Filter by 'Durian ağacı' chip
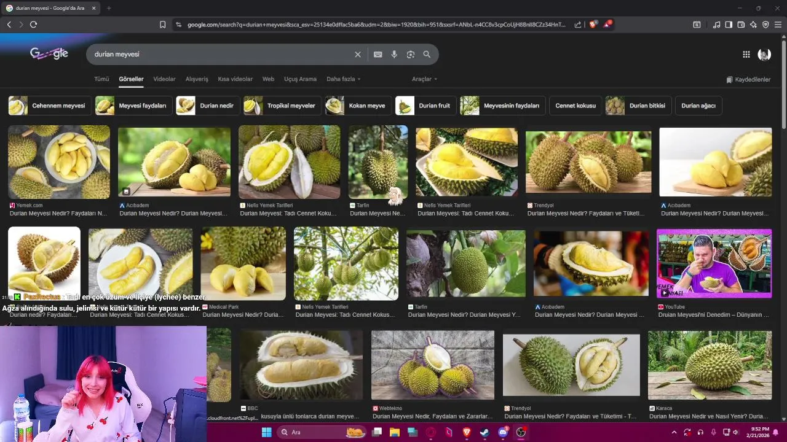Viewport: 787px width, 442px height. (698, 106)
